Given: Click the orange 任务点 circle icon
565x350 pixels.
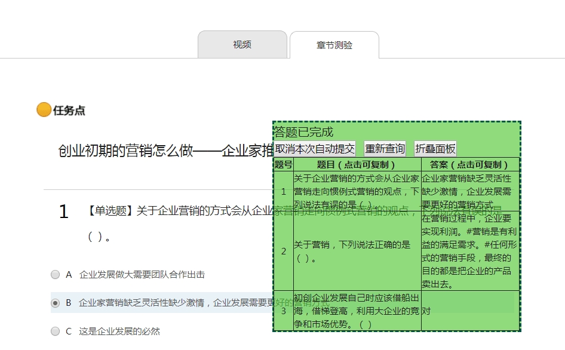Looking at the screenshot, I should point(44,109).
